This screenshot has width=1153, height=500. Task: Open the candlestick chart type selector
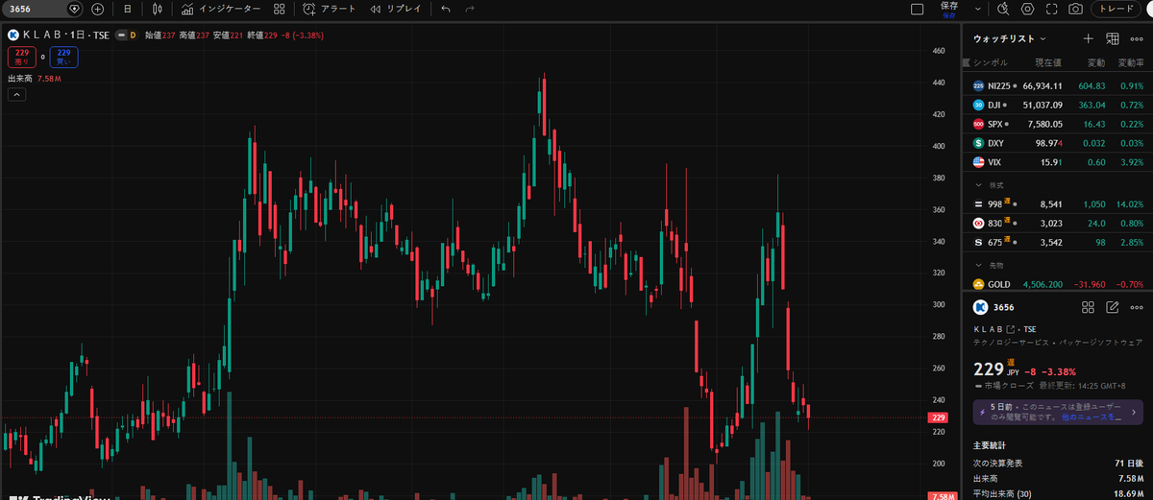tap(159, 9)
